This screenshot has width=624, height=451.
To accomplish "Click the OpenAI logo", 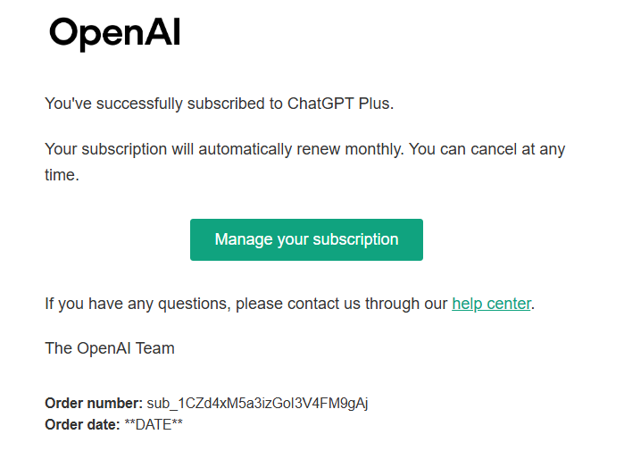I will (x=115, y=34).
